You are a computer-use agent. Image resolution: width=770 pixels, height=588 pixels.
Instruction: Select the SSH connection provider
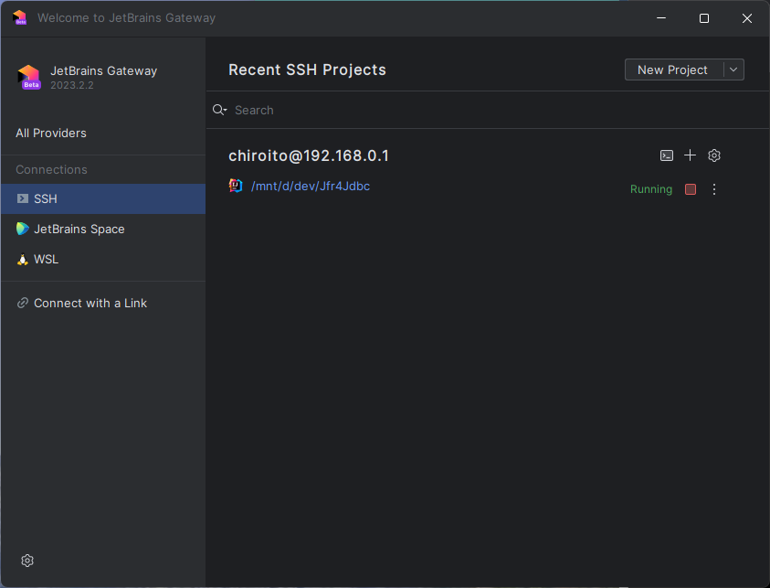click(103, 198)
